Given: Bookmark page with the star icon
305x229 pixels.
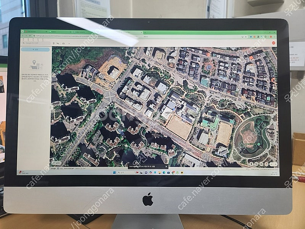Looking at the screenshot, I should 246,37.
